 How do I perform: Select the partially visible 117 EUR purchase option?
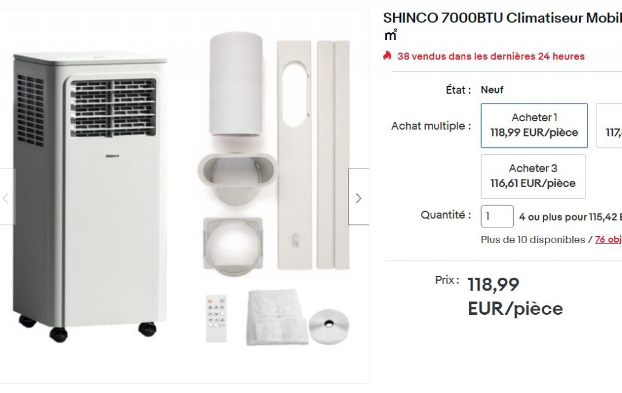click(610, 126)
